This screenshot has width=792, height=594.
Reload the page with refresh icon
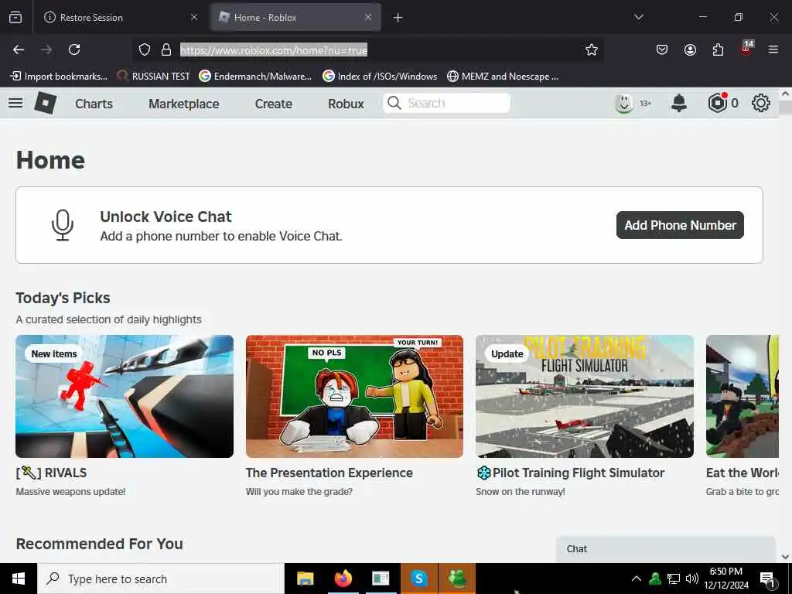point(74,49)
